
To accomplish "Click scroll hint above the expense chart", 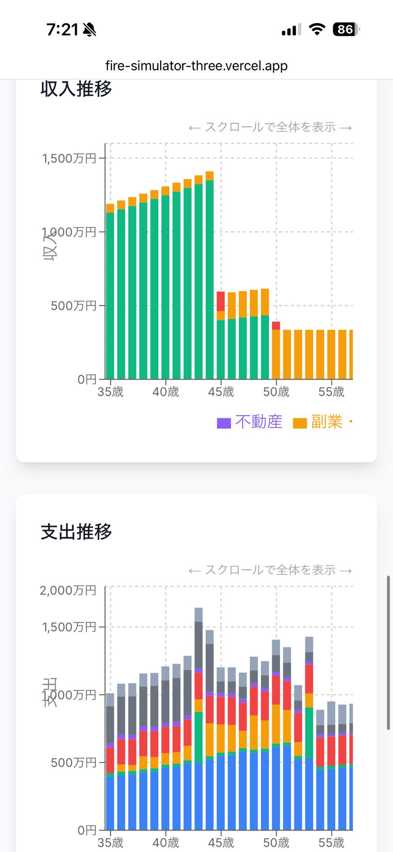I will click(x=270, y=570).
